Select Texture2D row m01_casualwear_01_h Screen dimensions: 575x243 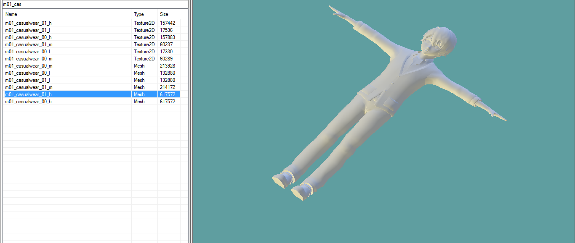pos(92,23)
